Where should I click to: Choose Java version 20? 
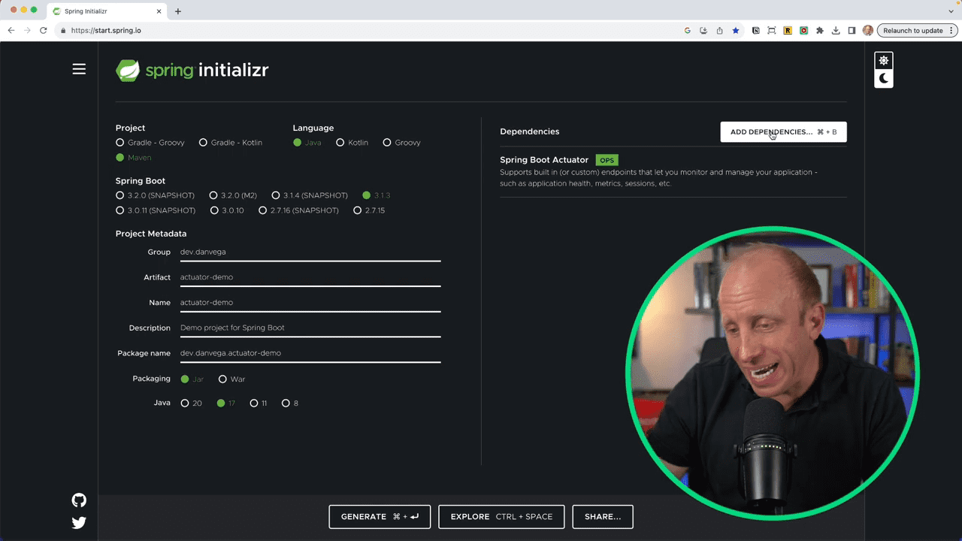tap(185, 403)
